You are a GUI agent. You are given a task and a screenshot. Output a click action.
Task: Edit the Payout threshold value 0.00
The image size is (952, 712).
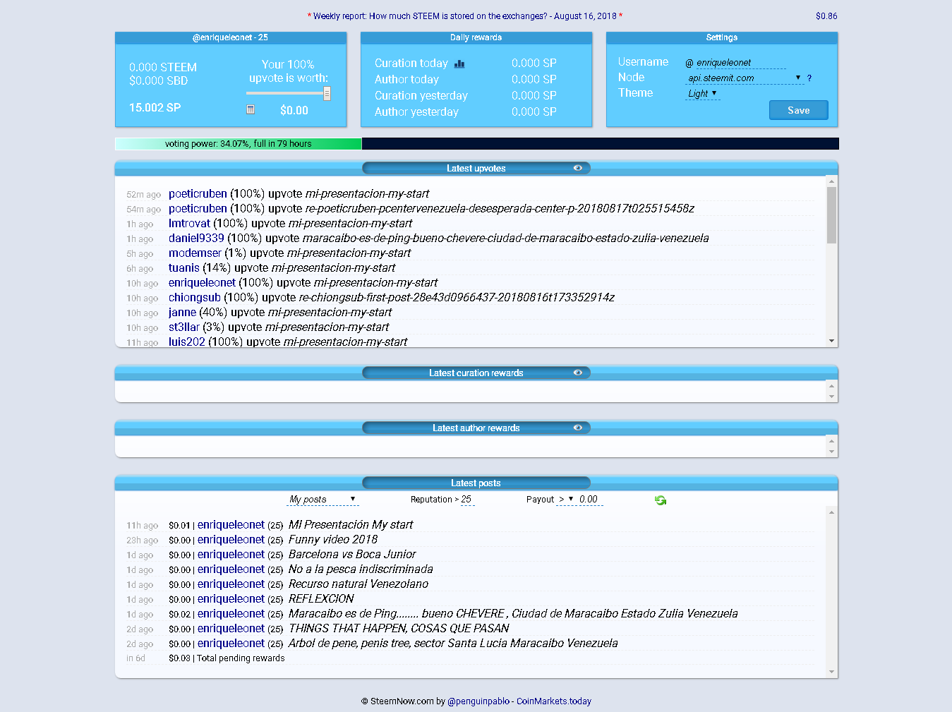590,500
